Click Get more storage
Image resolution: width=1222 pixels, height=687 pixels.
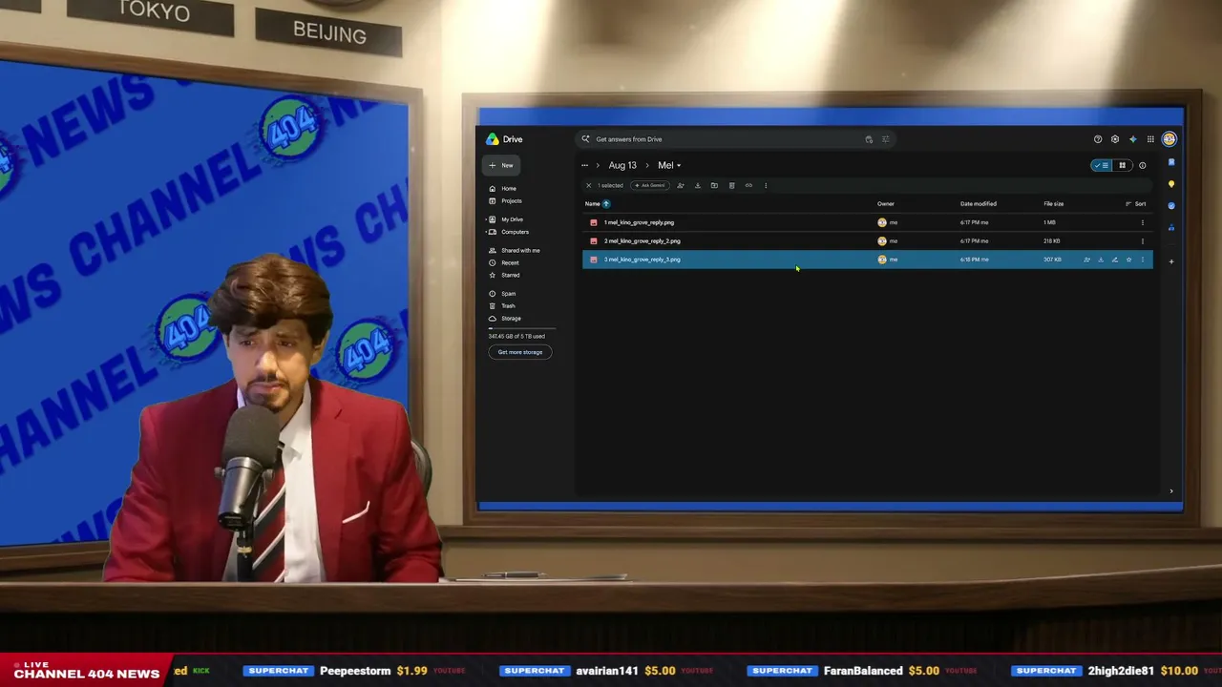pos(520,352)
